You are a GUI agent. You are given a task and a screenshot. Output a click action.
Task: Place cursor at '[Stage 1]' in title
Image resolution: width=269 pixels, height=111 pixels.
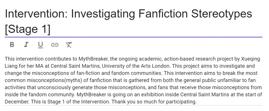point(28,29)
